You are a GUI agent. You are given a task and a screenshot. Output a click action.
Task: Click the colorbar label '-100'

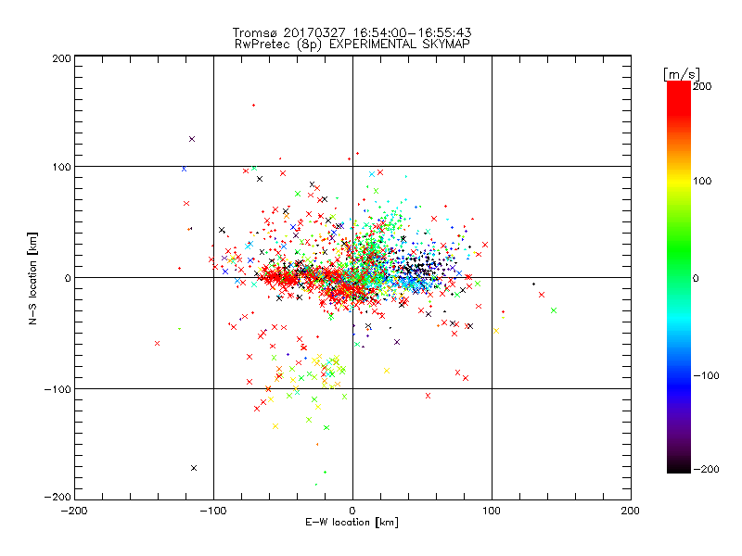point(706,376)
